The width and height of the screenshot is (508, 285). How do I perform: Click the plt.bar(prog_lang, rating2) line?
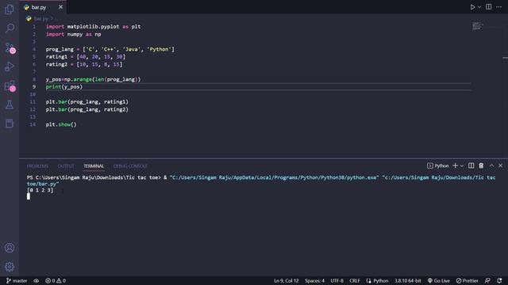[87, 109]
